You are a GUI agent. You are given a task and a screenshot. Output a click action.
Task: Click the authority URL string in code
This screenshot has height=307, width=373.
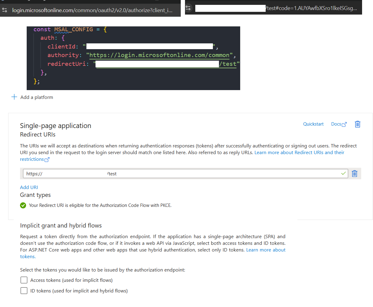[160, 55]
